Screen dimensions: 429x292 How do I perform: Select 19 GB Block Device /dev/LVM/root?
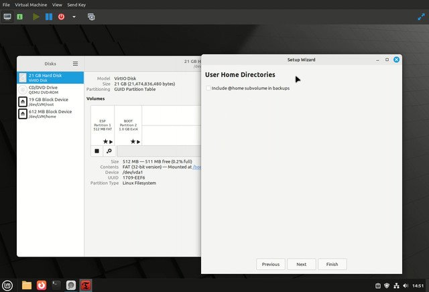pos(50,102)
